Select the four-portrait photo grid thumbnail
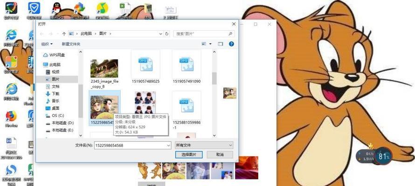Screen dimensions: 415x186 (145, 103)
